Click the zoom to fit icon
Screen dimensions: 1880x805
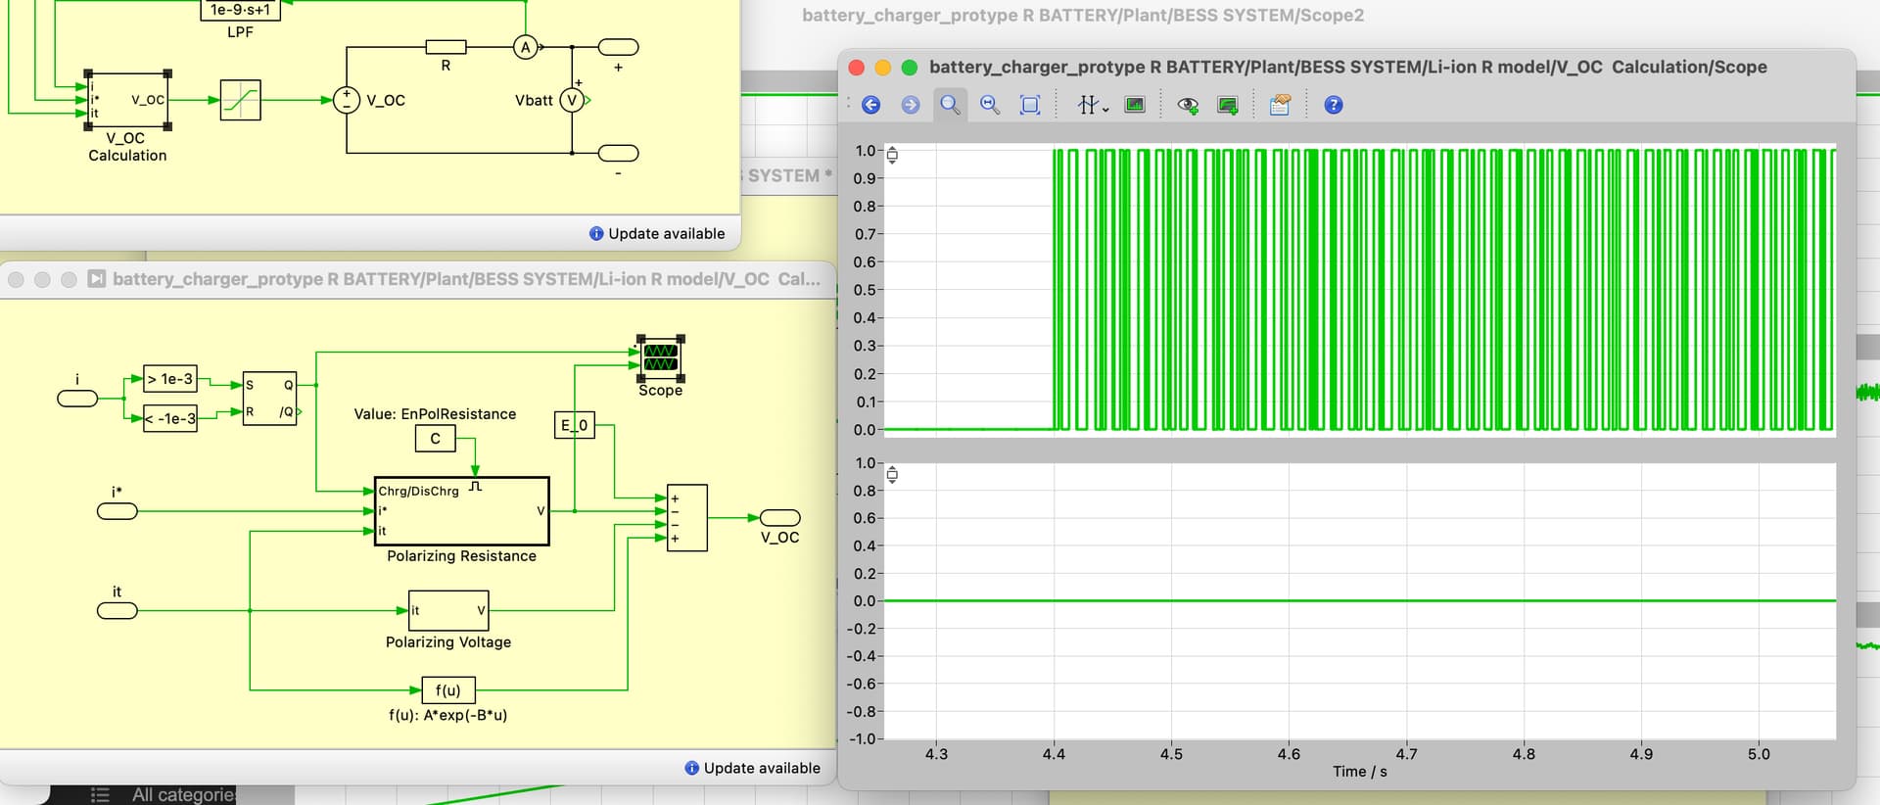(1029, 105)
